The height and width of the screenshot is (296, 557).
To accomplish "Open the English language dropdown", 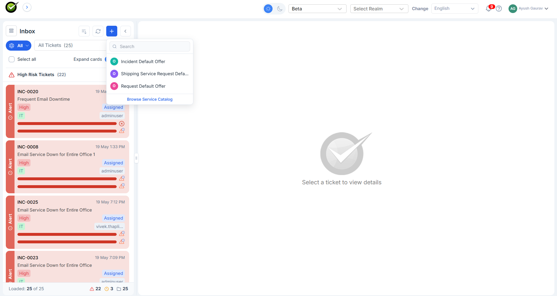I will click(x=455, y=9).
